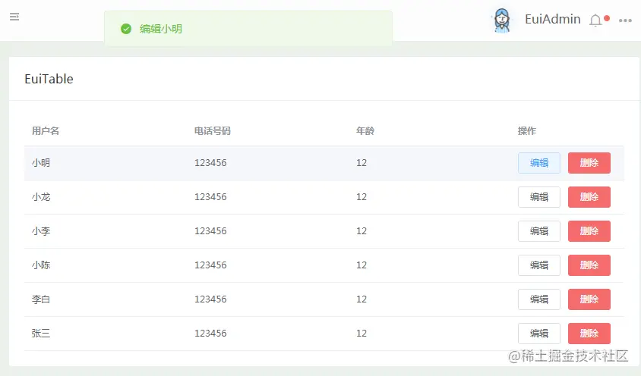This screenshot has width=641, height=376.
Task: Click age 12 in 小李 row
Action: (x=362, y=231)
